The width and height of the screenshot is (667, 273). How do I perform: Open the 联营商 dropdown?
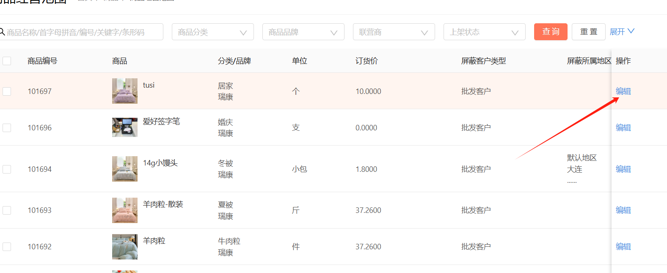(394, 32)
